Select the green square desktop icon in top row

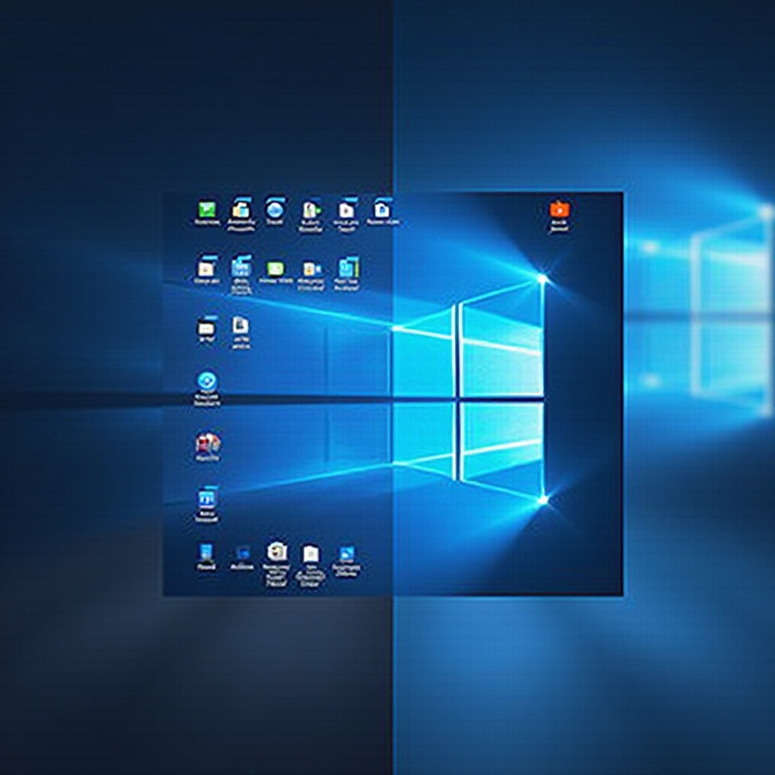(207, 209)
